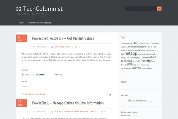The height and width of the screenshot is (119, 178).
Task: Click the TechColumnist logo icon
Action: 19,9
